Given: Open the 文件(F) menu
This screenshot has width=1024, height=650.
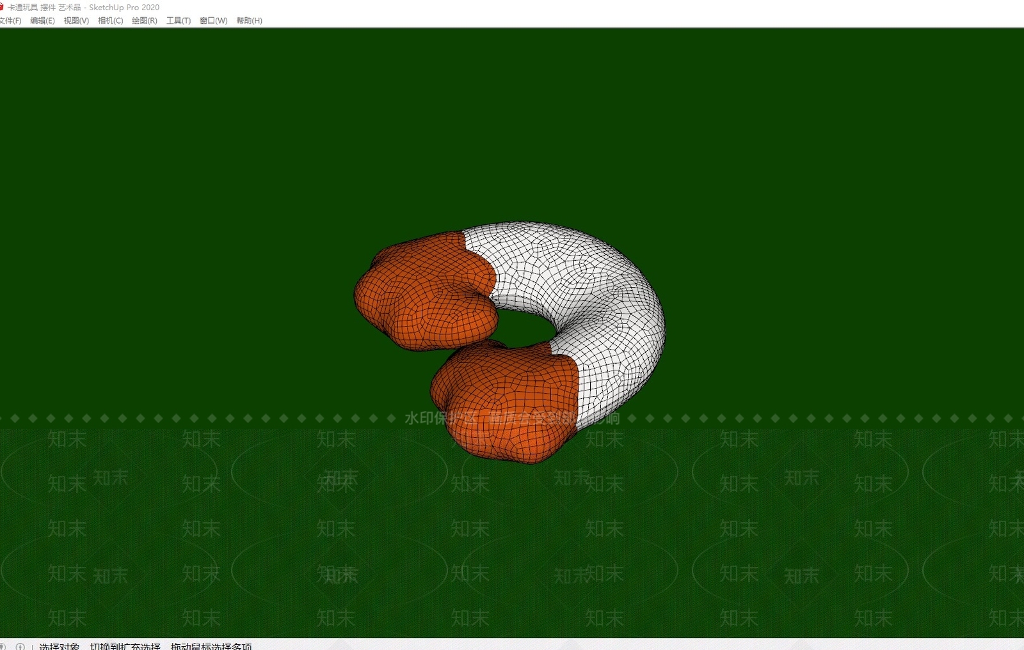Looking at the screenshot, I should (x=10, y=20).
